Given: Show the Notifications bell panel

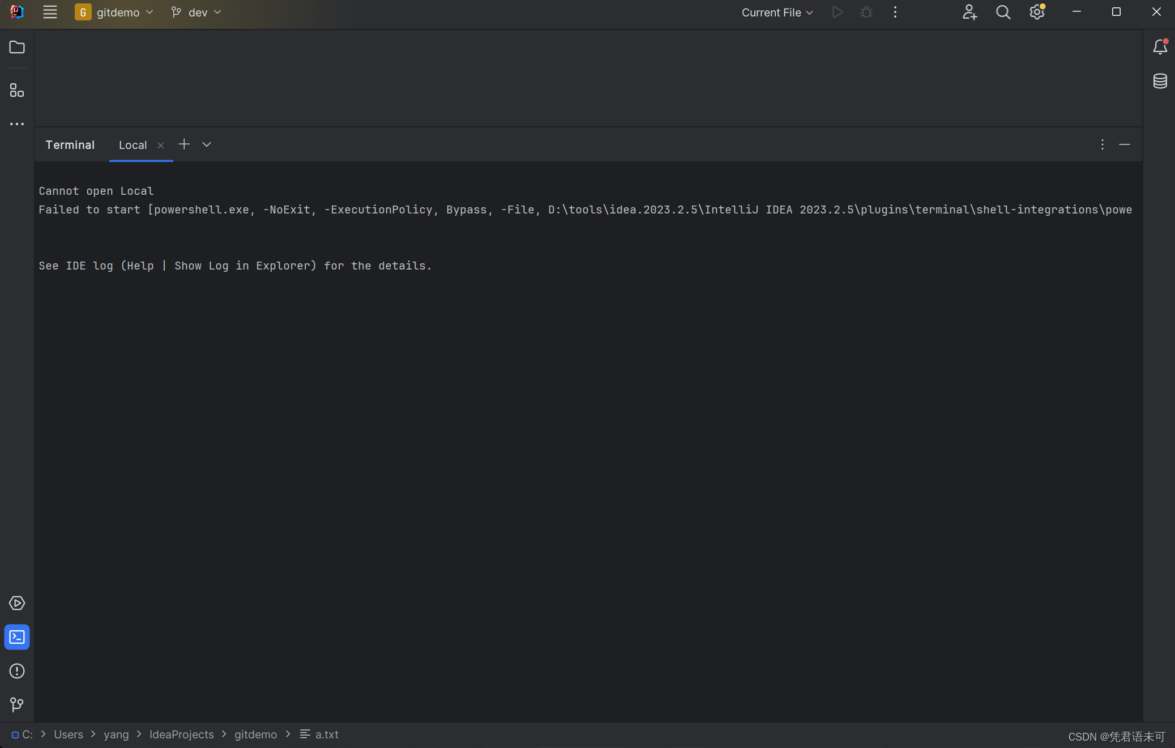Looking at the screenshot, I should pos(1160,47).
